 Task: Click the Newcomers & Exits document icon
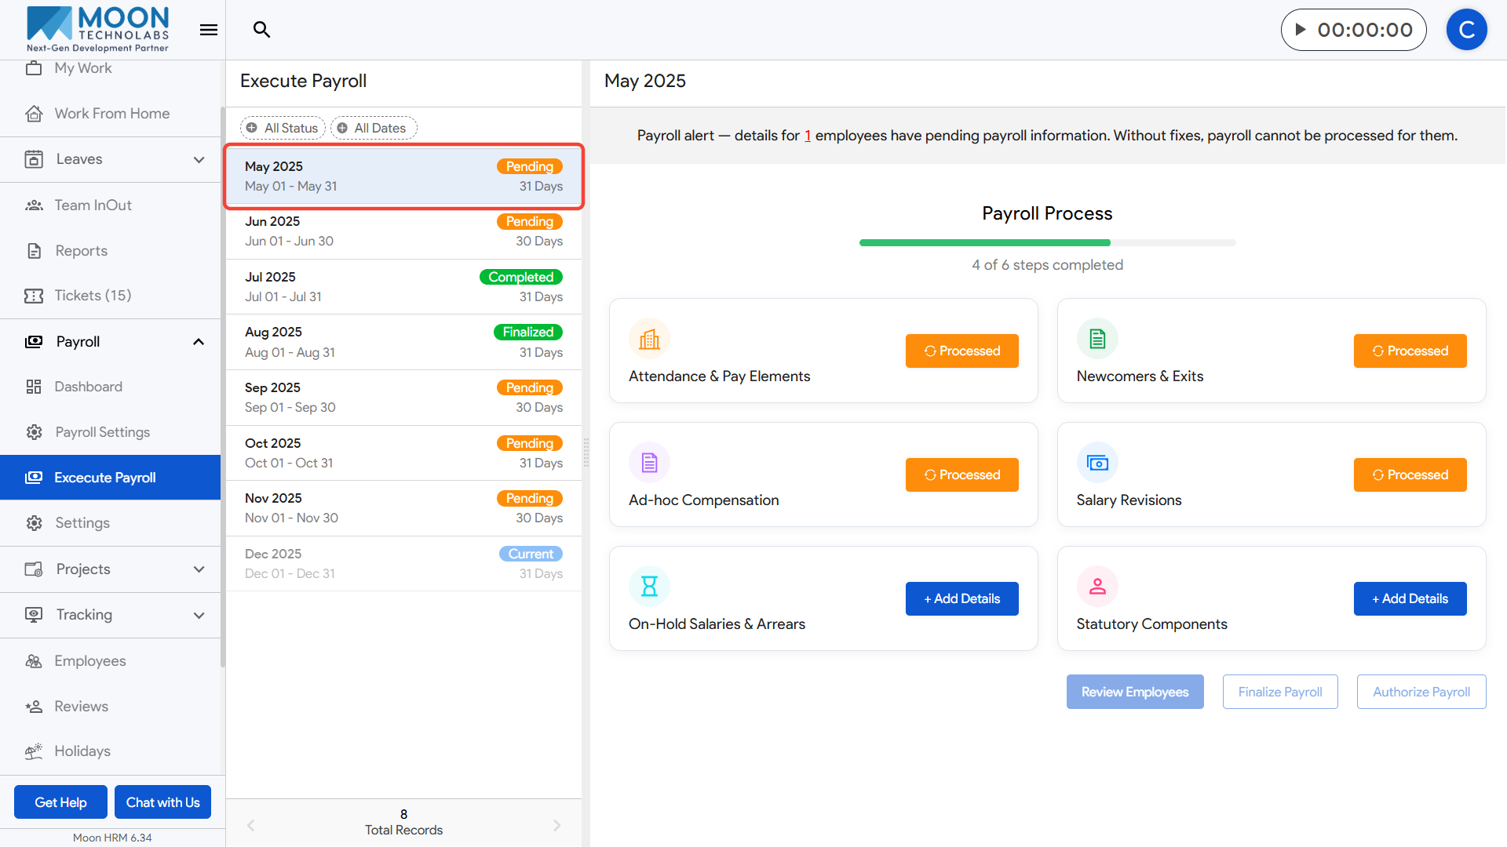(1097, 339)
